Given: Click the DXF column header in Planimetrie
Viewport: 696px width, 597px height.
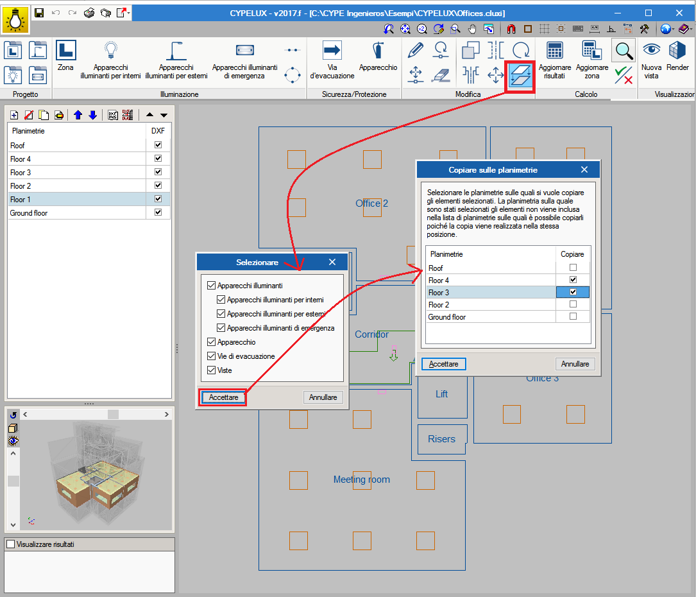Looking at the screenshot, I should [158, 130].
